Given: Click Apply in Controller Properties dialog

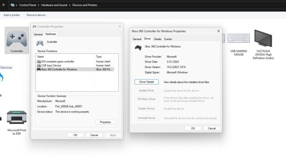Looking at the screenshot, I should (113, 135).
